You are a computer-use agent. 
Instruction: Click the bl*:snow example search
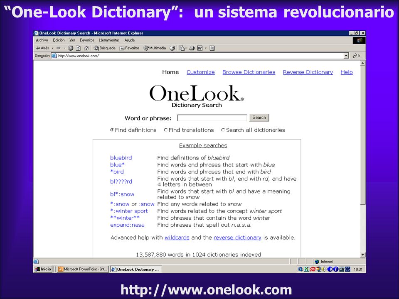[x=122, y=194]
